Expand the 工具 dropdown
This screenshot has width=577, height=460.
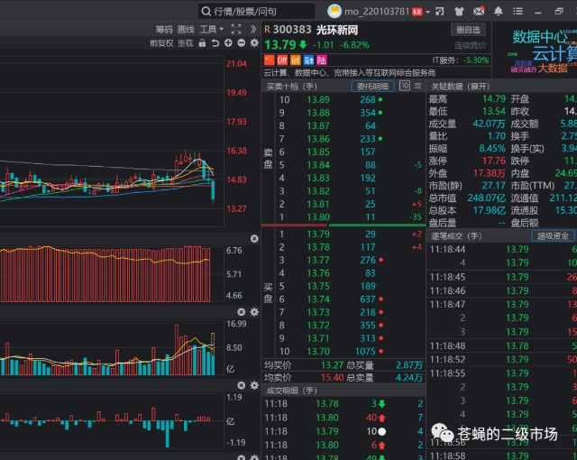211,30
